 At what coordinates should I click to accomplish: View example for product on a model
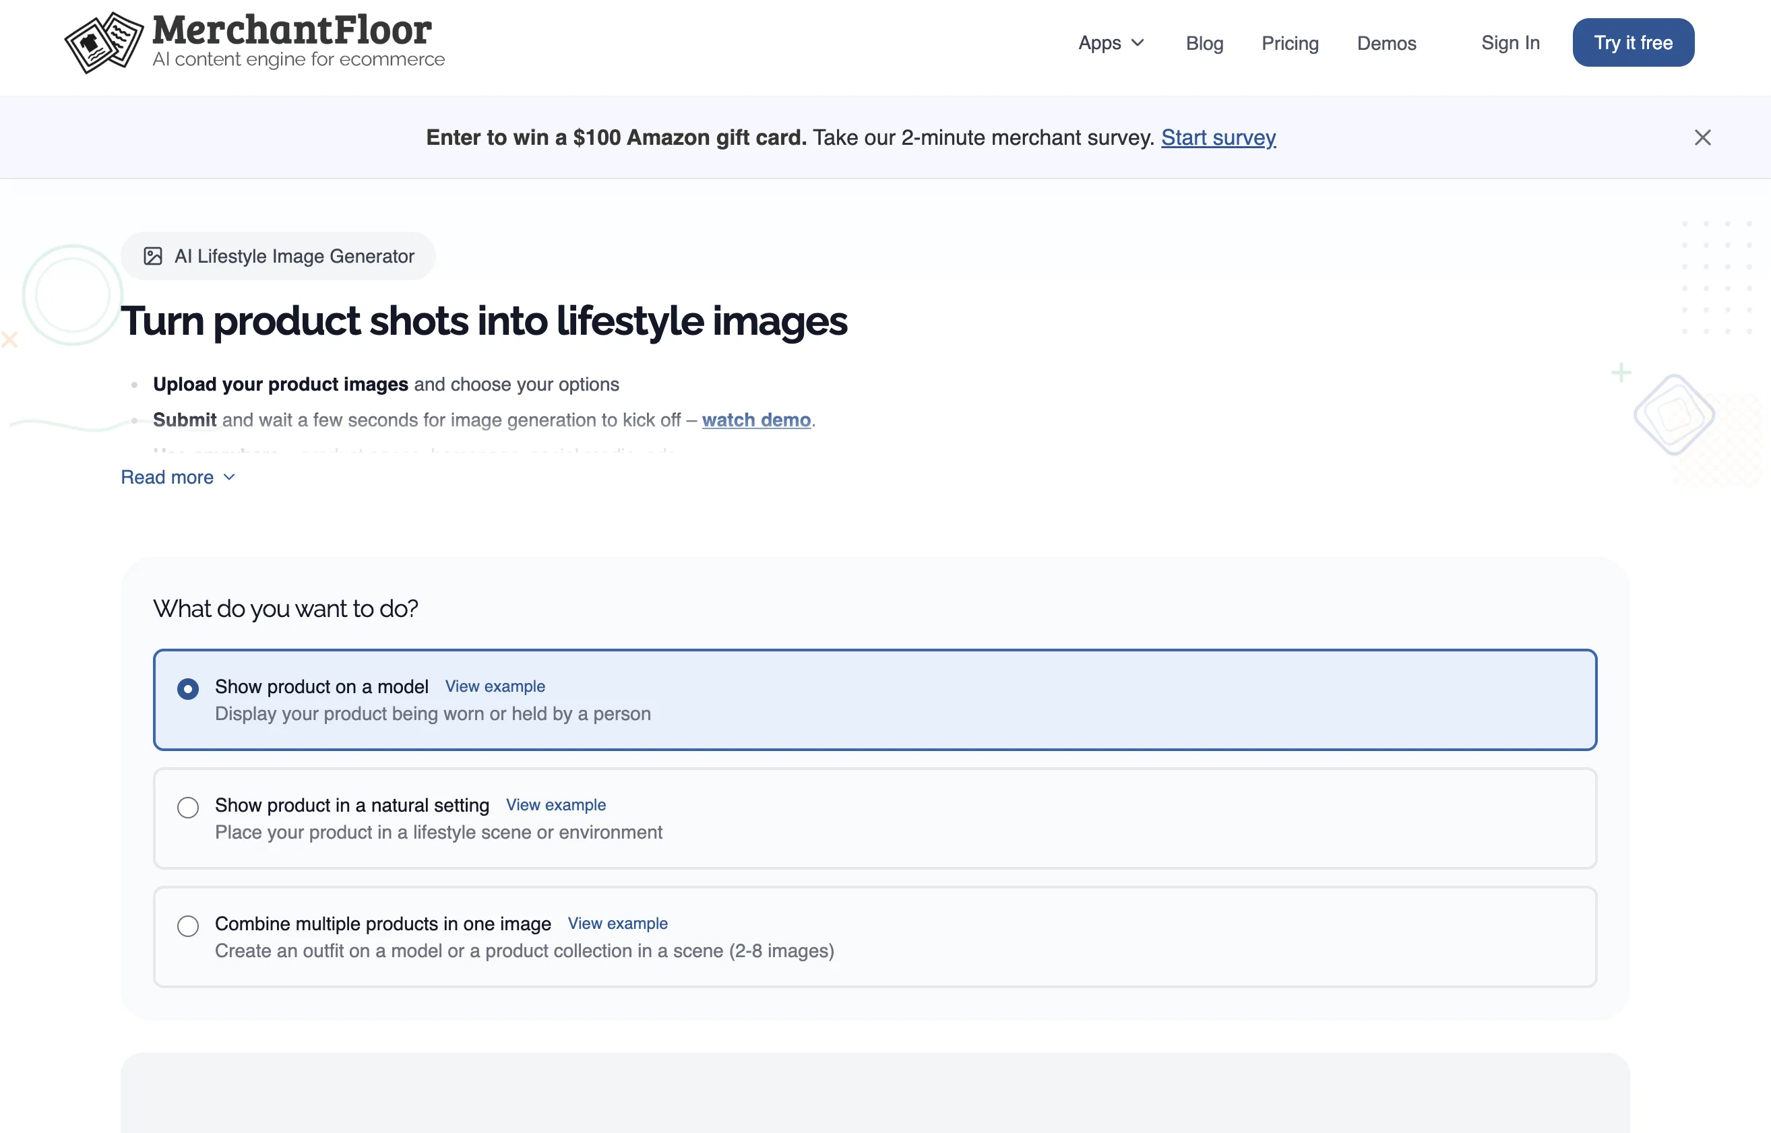(495, 686)
